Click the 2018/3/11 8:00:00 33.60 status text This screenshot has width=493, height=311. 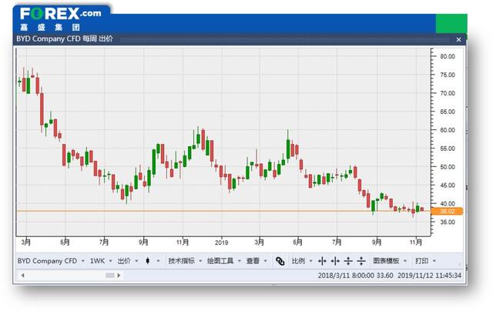point(355,276)
